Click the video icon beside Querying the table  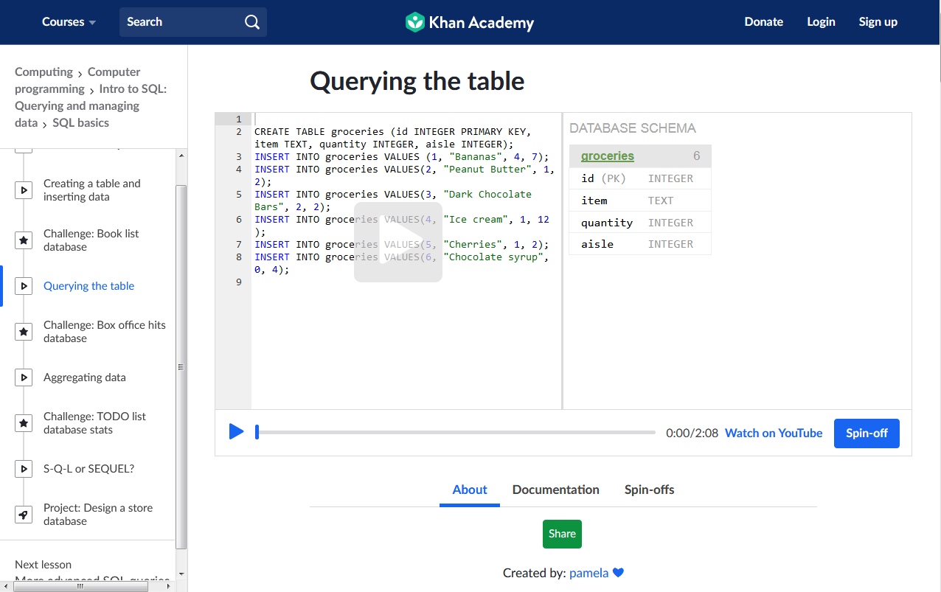24,286
